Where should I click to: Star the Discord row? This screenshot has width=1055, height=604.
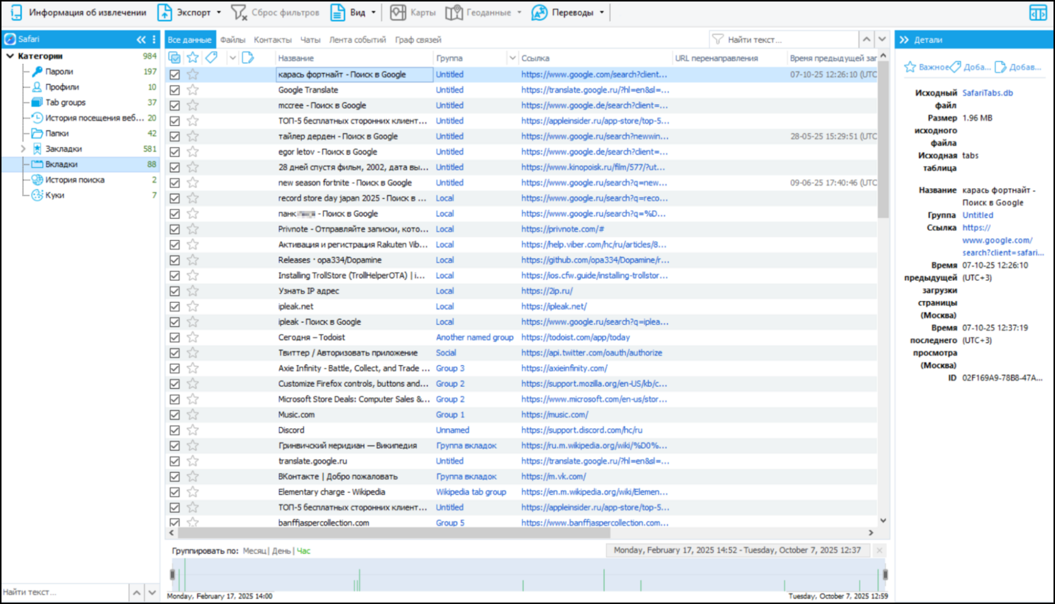tap(193, 430)
